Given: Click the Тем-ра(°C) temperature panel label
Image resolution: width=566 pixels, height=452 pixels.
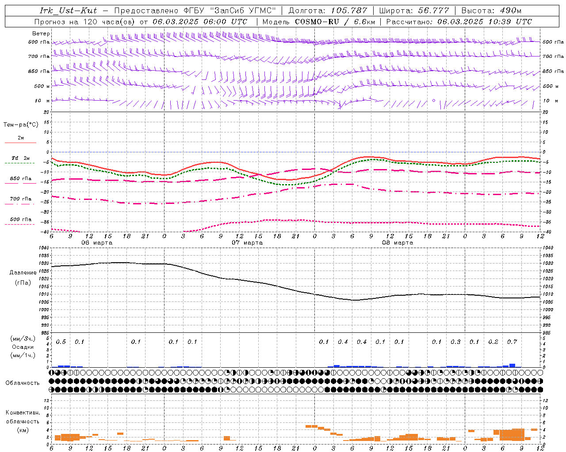Looking at the screenshot, I should point(21,125).
